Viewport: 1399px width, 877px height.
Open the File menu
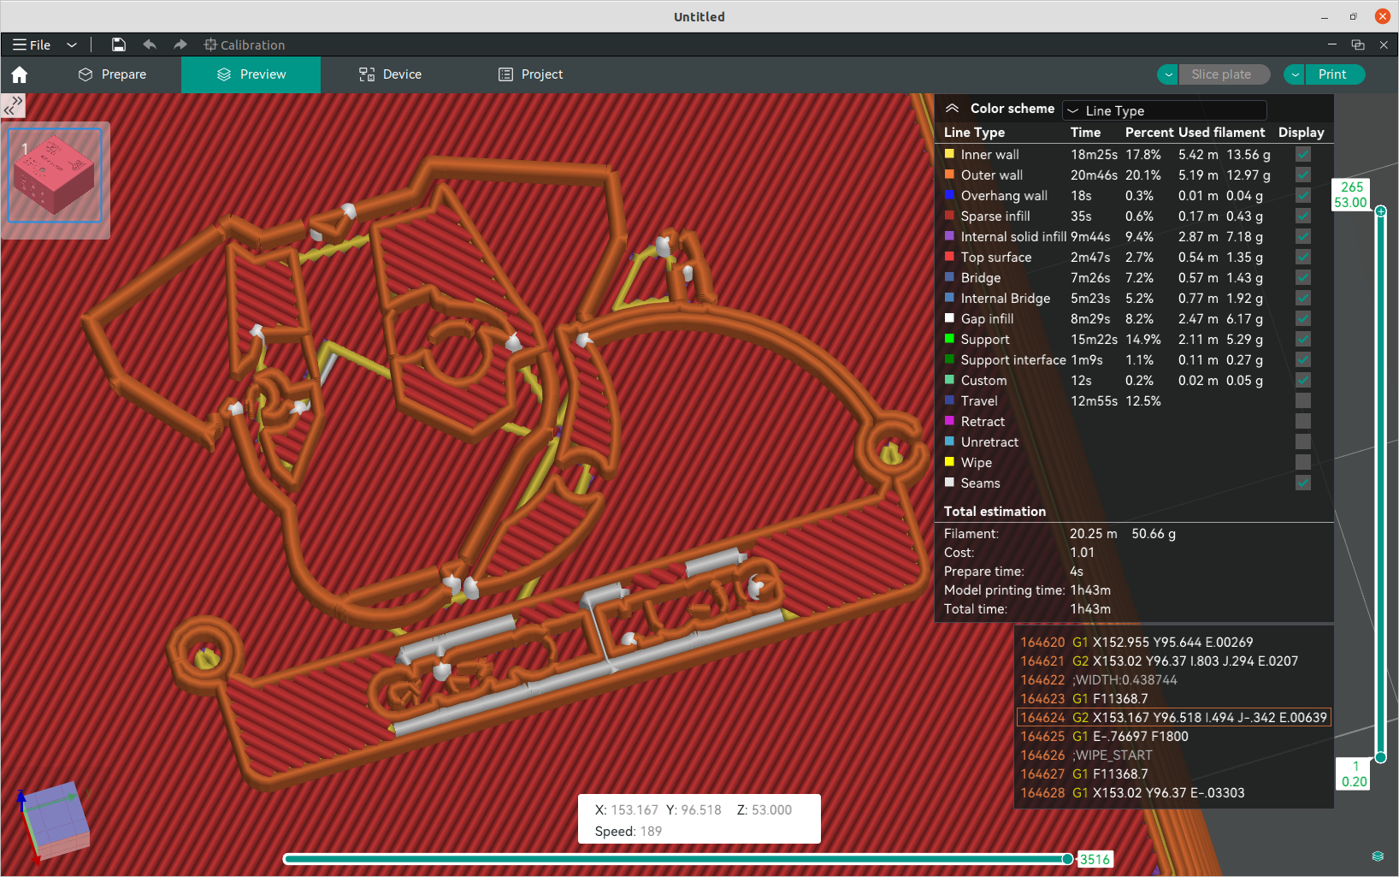click(32, 44)
